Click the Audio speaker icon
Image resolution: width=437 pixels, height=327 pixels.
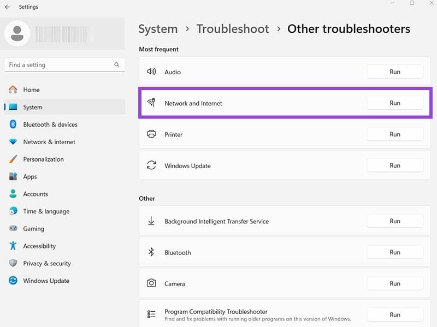click(151, 72)
